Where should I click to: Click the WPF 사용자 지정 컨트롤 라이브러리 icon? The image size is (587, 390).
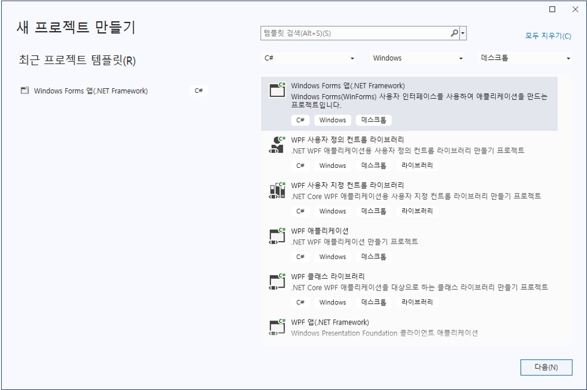(x=277, y=190)
